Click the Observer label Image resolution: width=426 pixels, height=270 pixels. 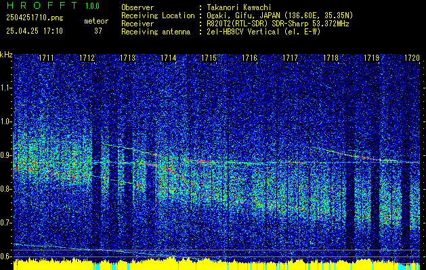137,7
